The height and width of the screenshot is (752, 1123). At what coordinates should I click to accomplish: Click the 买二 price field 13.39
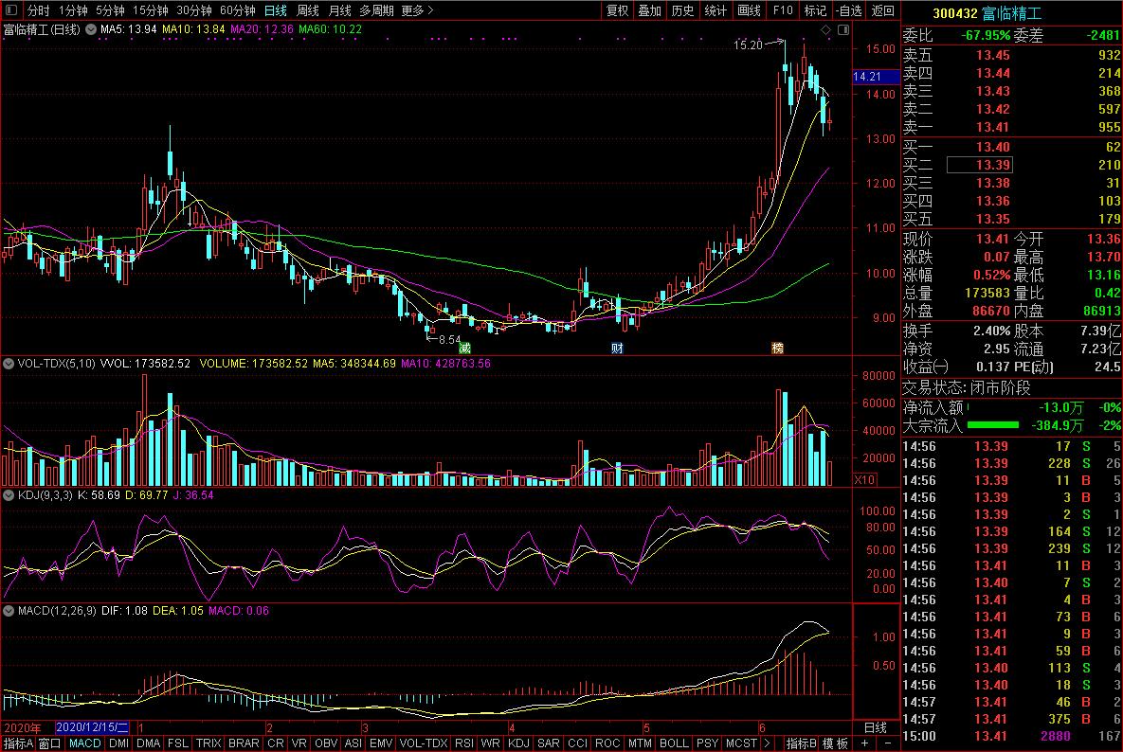[x=993, y=165]
